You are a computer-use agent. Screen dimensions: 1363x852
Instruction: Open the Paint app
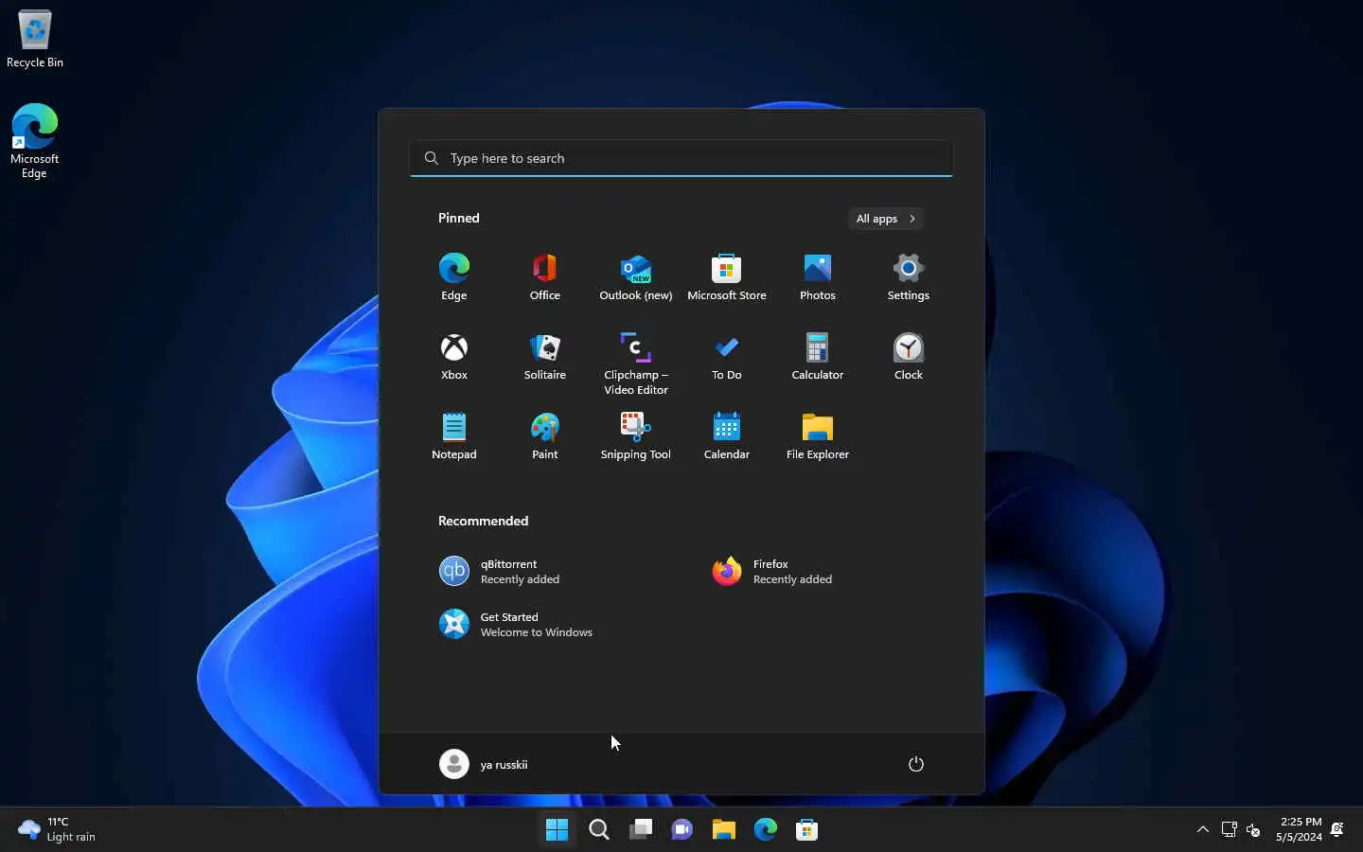(x=545, y=436)
